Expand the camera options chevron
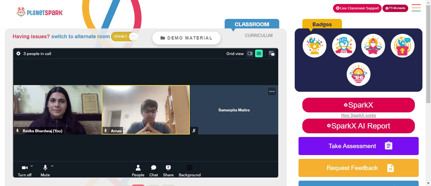 click(31, 166)
